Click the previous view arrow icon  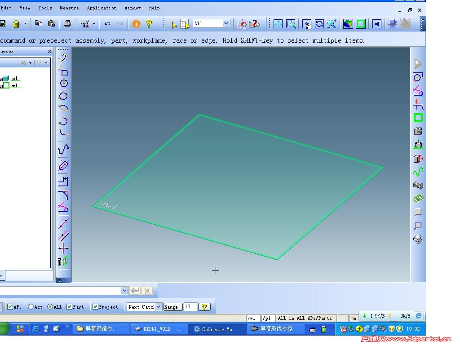tap(377, 24)
